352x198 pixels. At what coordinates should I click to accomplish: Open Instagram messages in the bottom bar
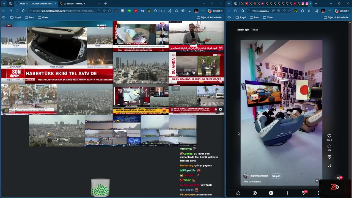(x=304, y=193)
